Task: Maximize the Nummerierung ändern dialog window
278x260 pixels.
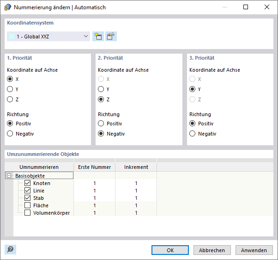Action: (x=246, y=7)
